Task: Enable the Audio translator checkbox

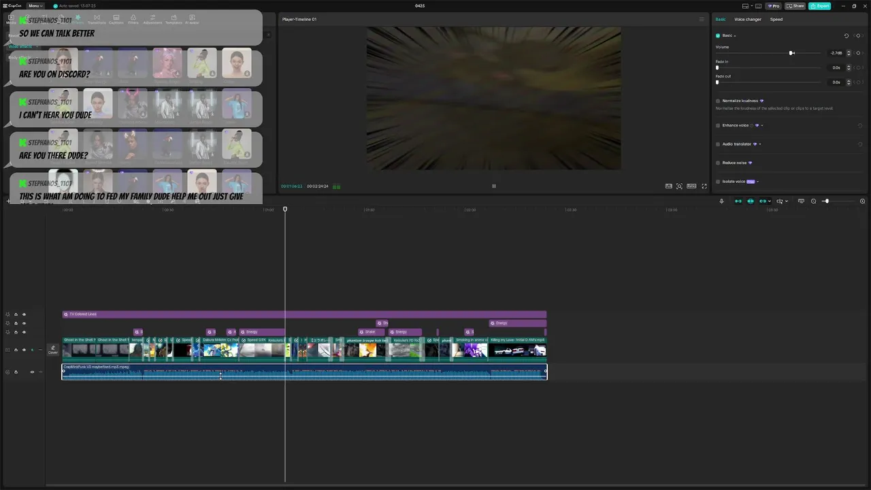Action: tap(718, 144)
